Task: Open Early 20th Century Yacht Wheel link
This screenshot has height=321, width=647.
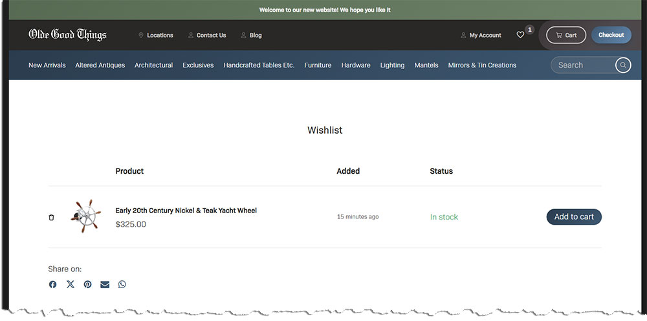Action: coord(186,211)
